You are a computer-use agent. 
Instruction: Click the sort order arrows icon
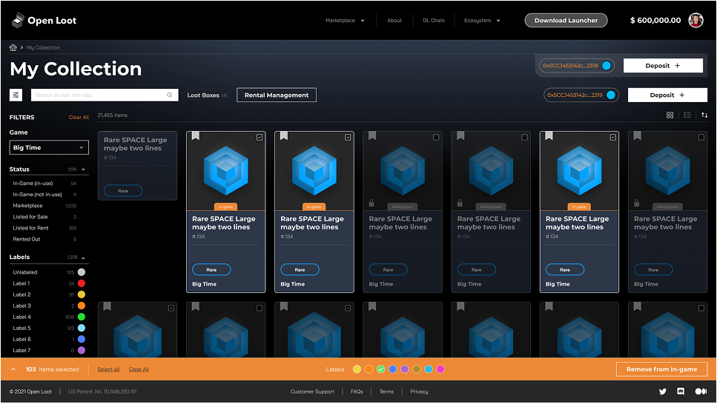tap(704, 115)
